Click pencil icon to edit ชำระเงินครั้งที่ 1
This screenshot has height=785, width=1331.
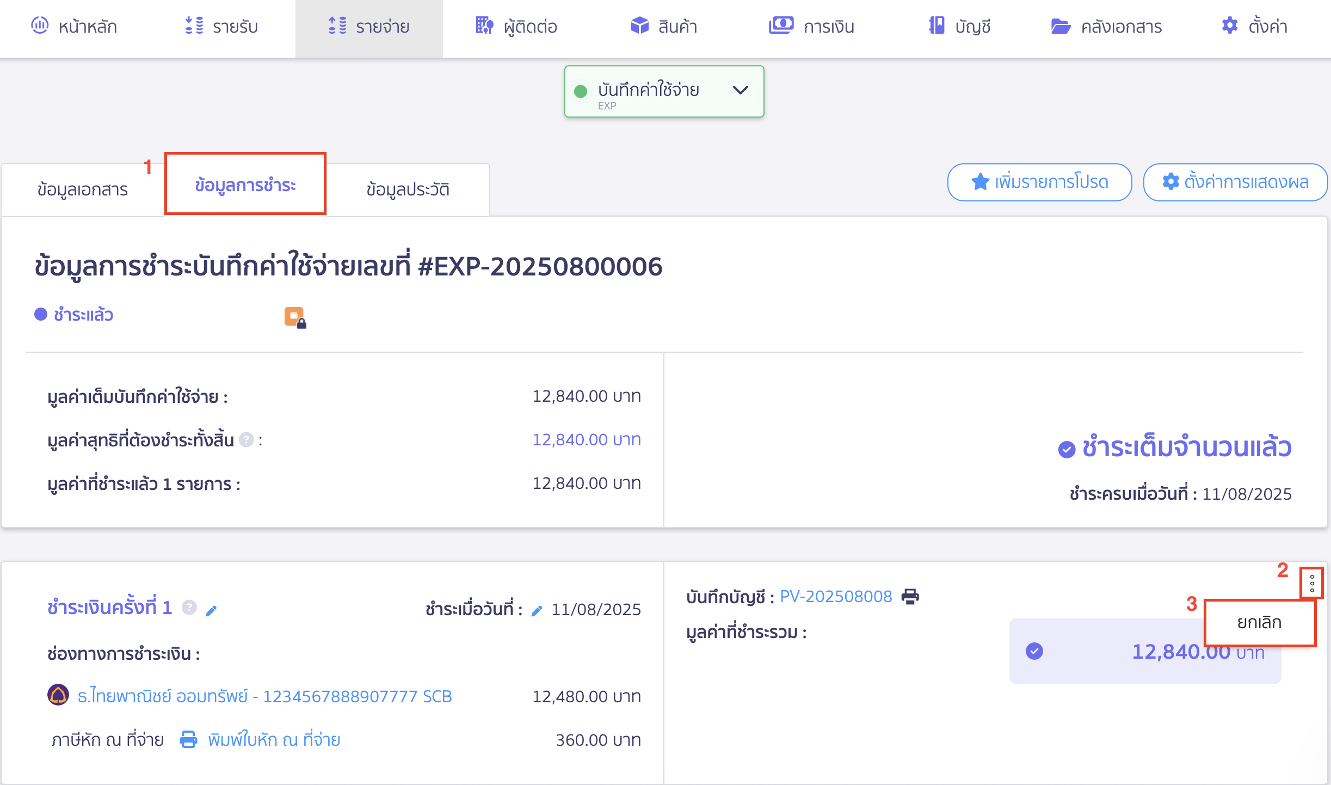211,611
